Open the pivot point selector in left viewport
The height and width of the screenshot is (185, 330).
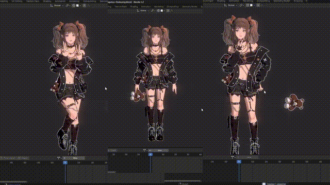point(68,6)
